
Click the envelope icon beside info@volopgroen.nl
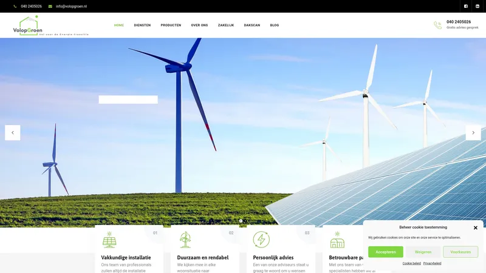point(50,6)
